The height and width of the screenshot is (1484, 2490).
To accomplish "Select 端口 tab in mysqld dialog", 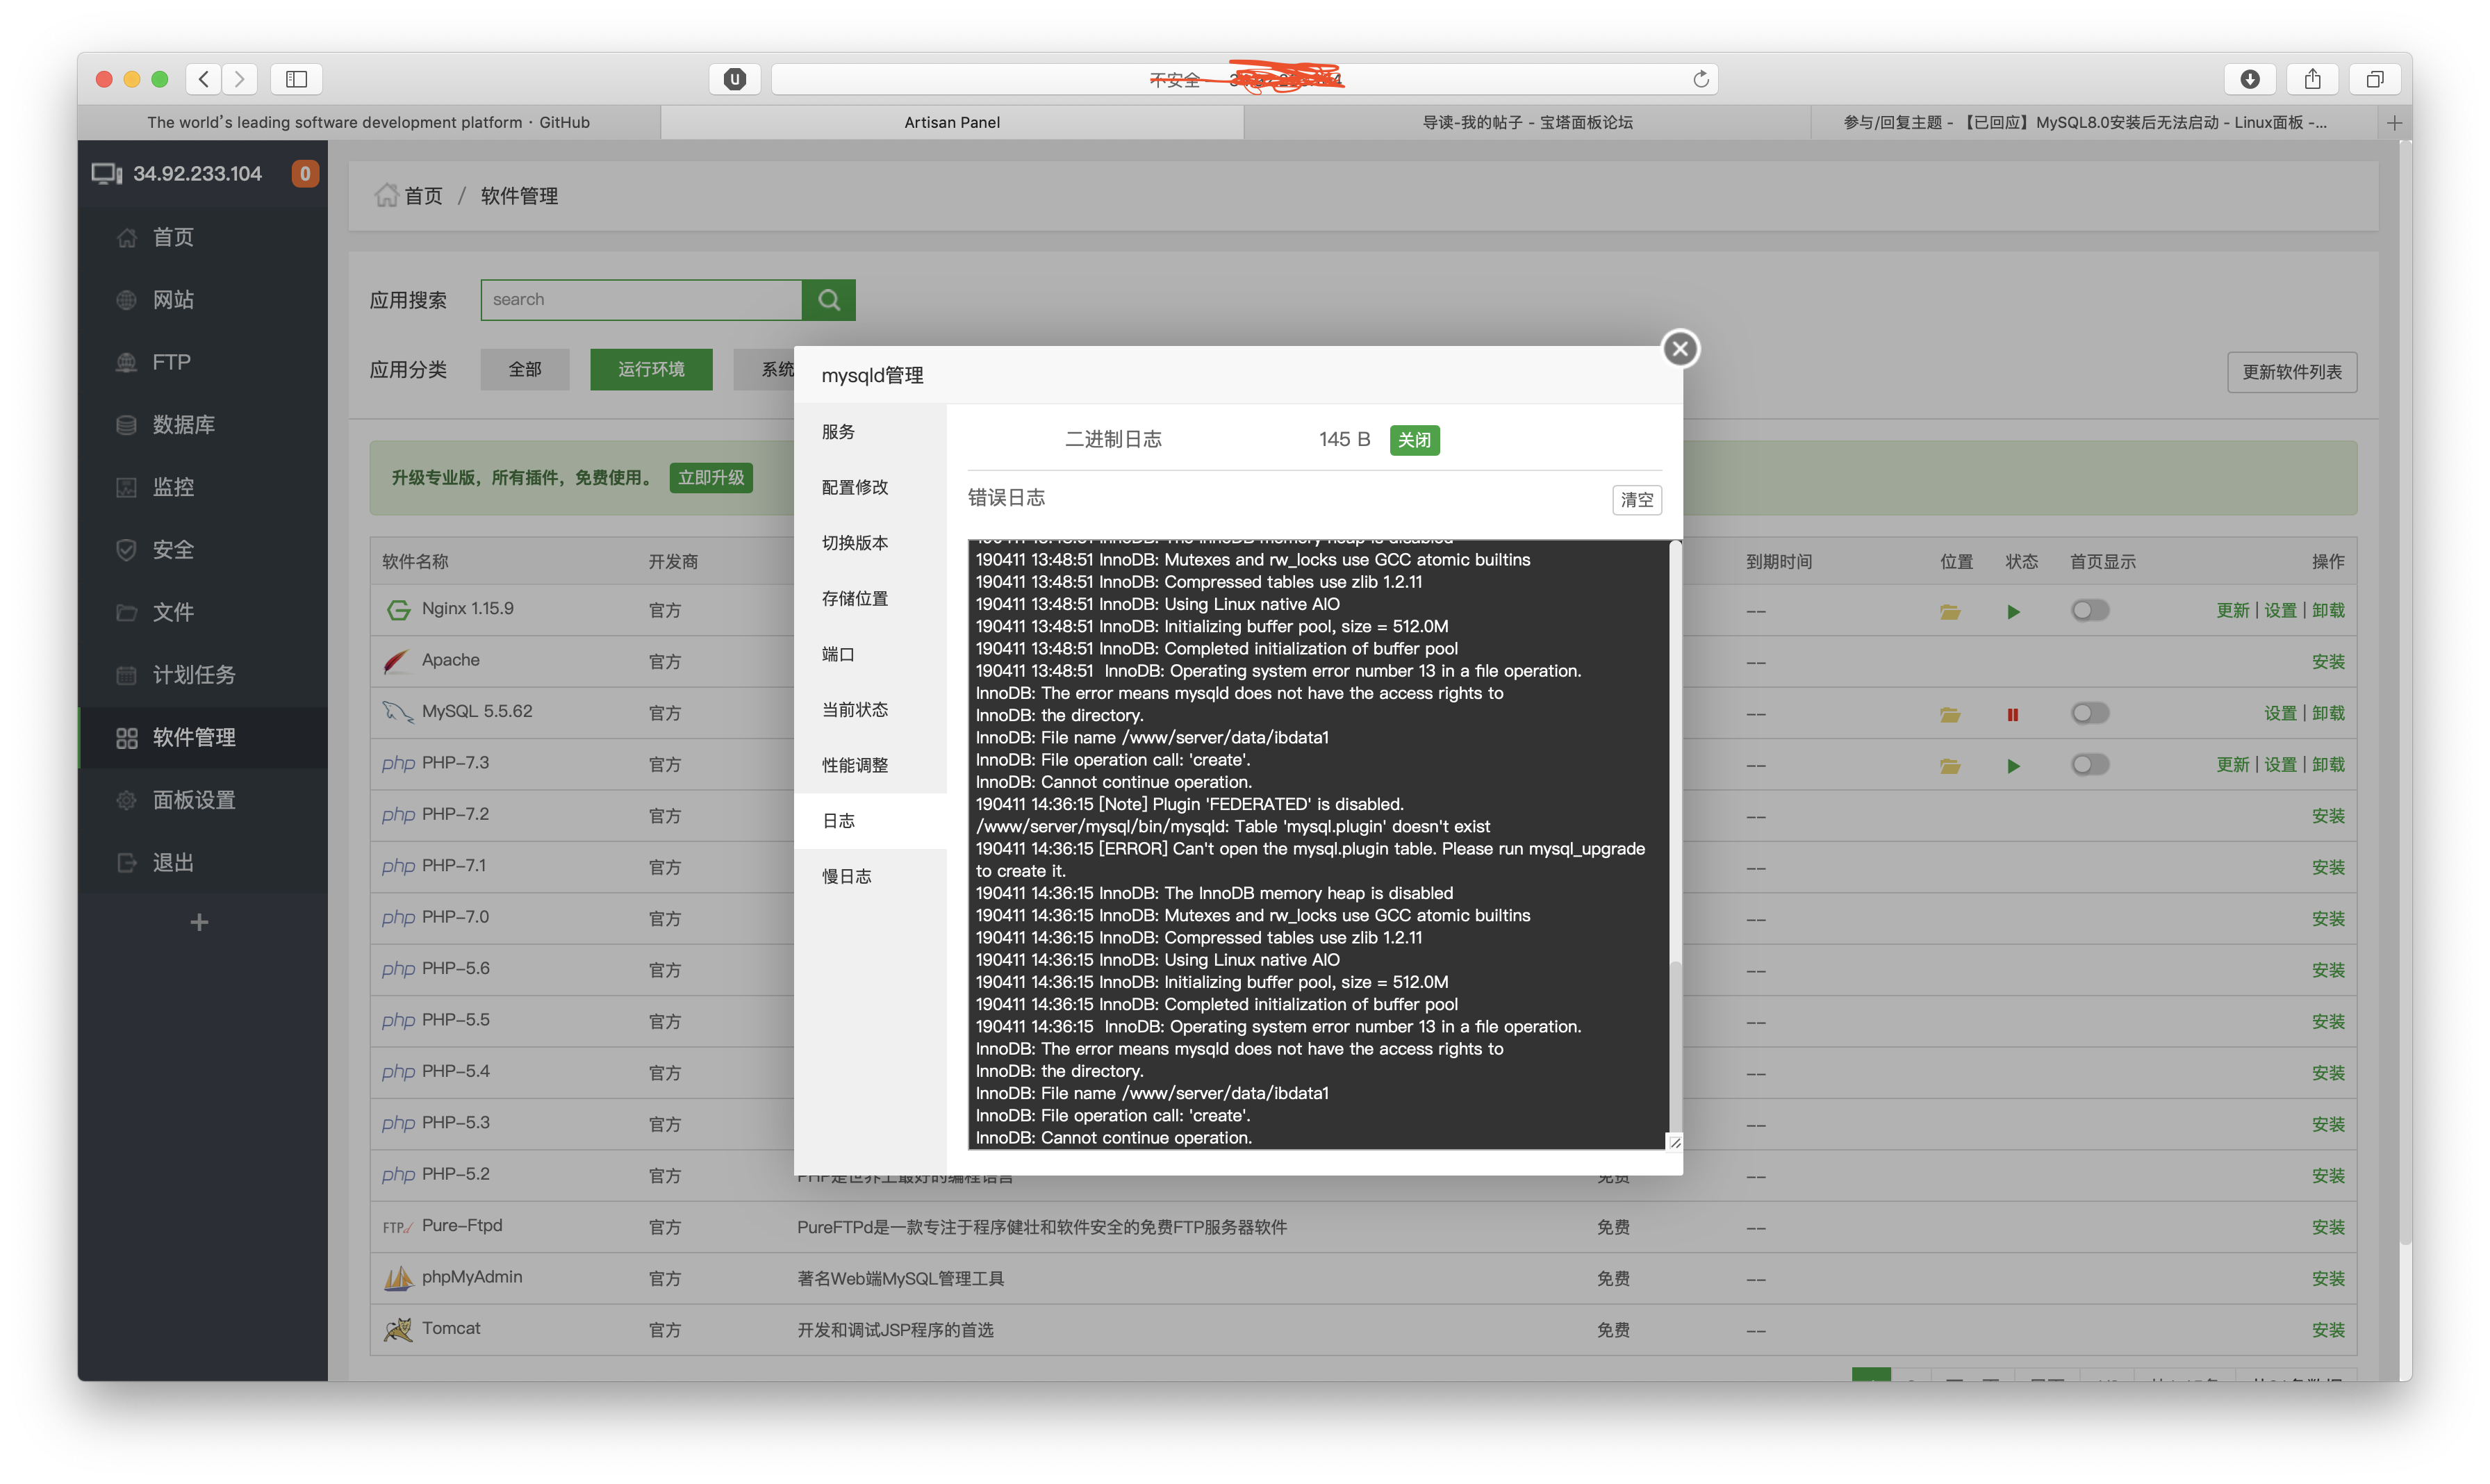I will point(870,654).
